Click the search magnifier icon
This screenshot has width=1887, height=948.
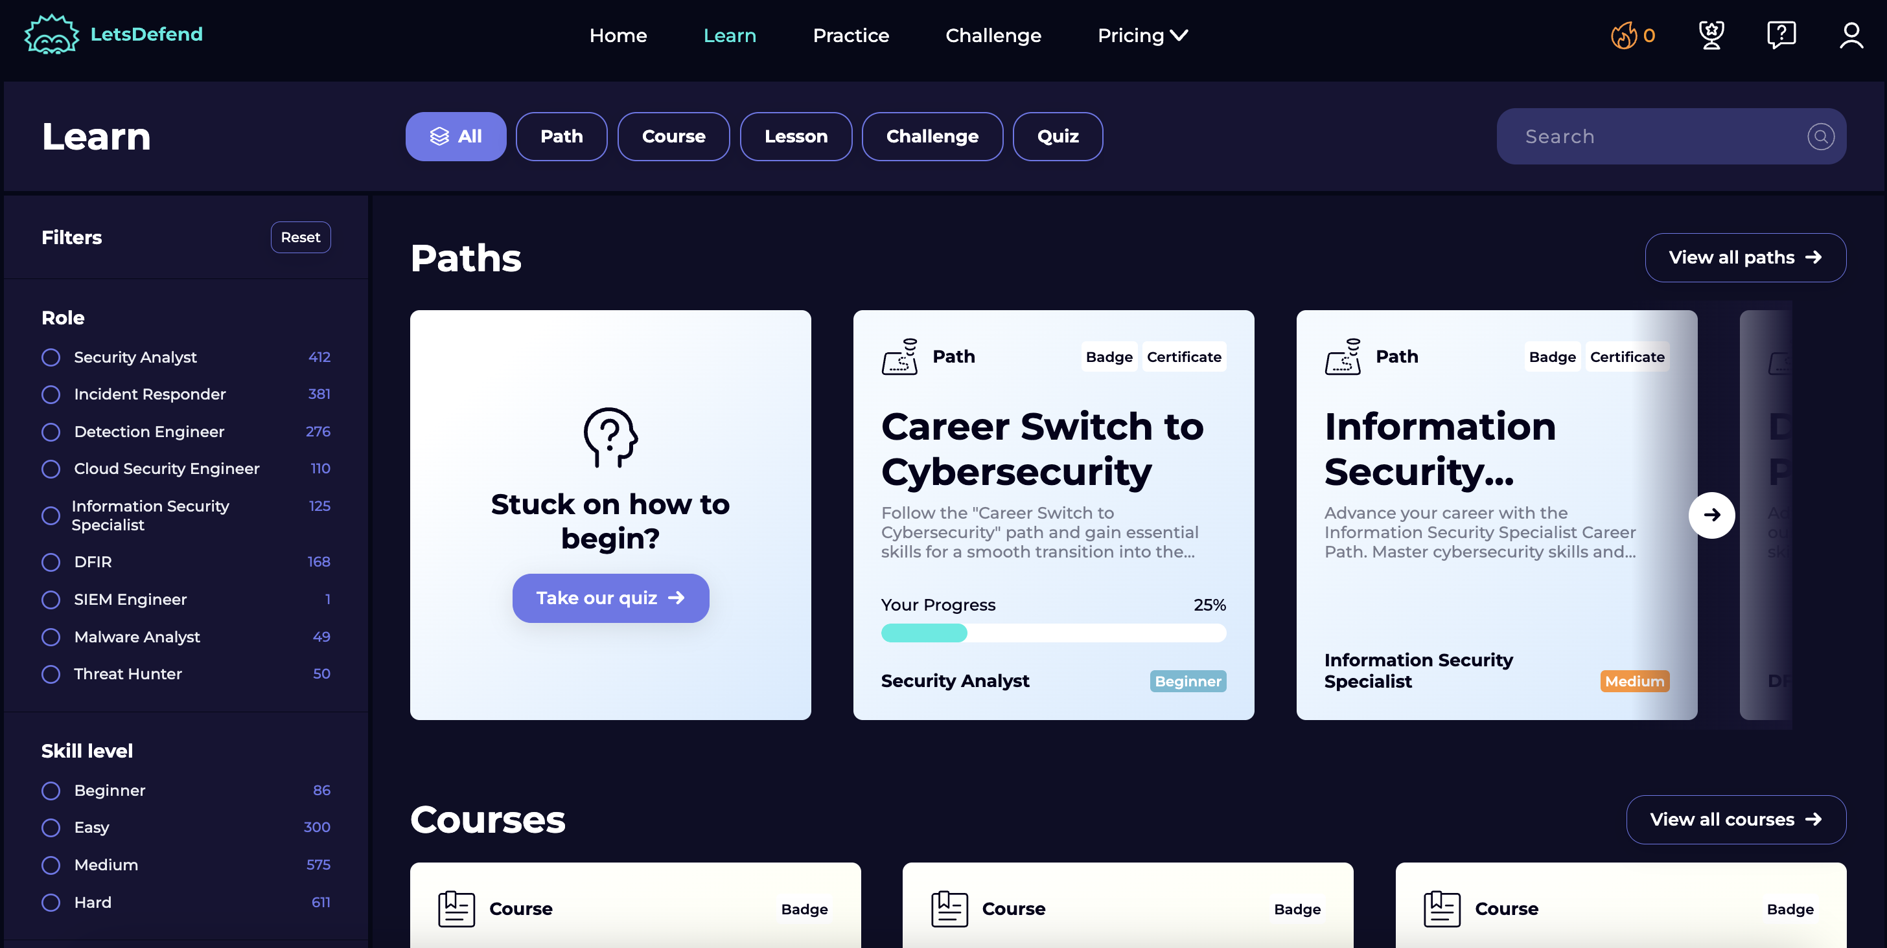point(1820,136)
